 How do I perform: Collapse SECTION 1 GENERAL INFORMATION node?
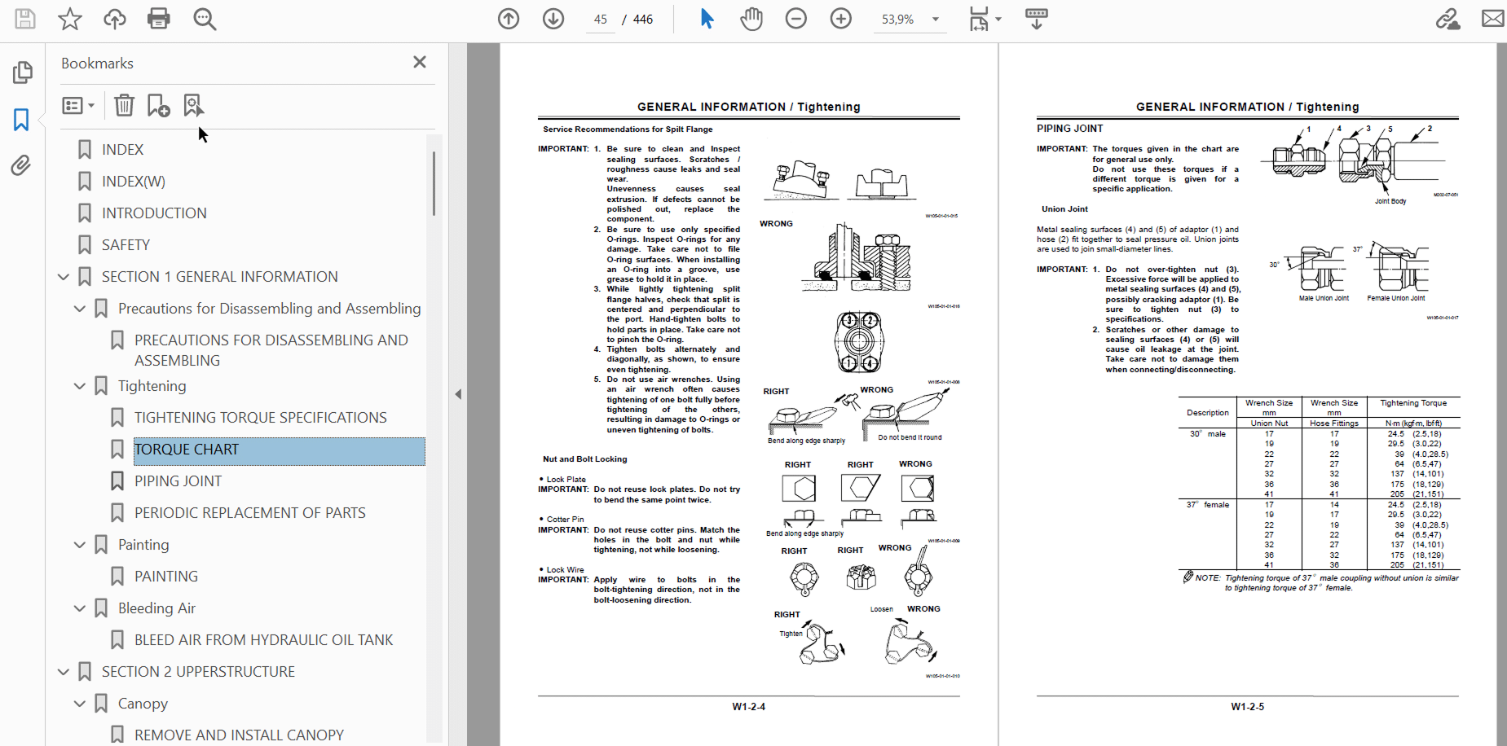click(64, 277)
